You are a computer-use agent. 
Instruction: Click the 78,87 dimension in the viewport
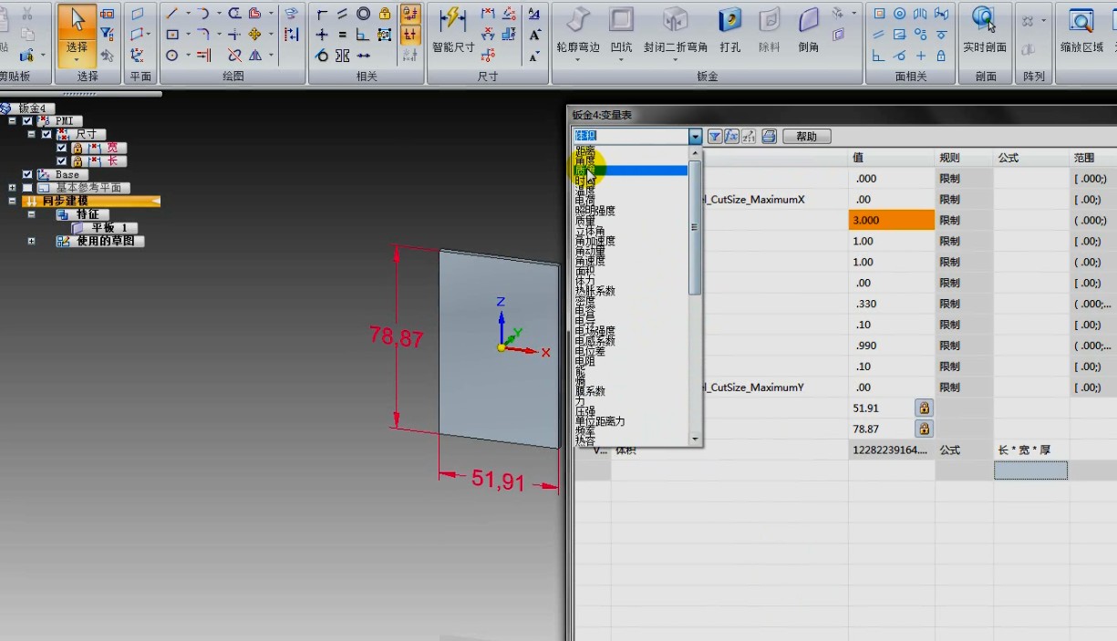coord(396,337)
